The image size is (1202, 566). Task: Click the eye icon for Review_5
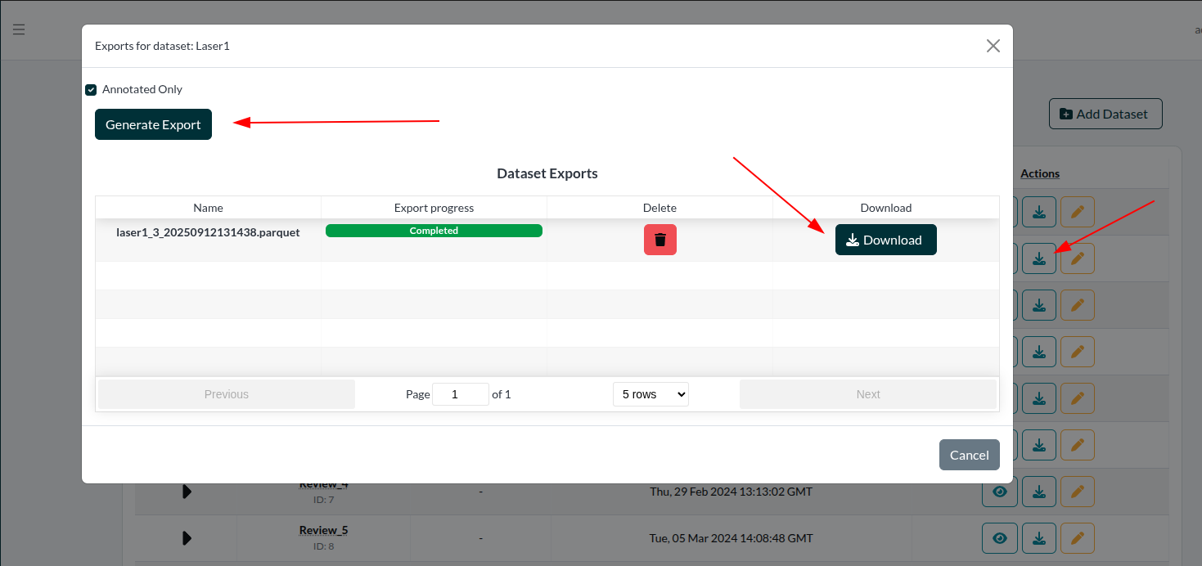tap(999, 538)
